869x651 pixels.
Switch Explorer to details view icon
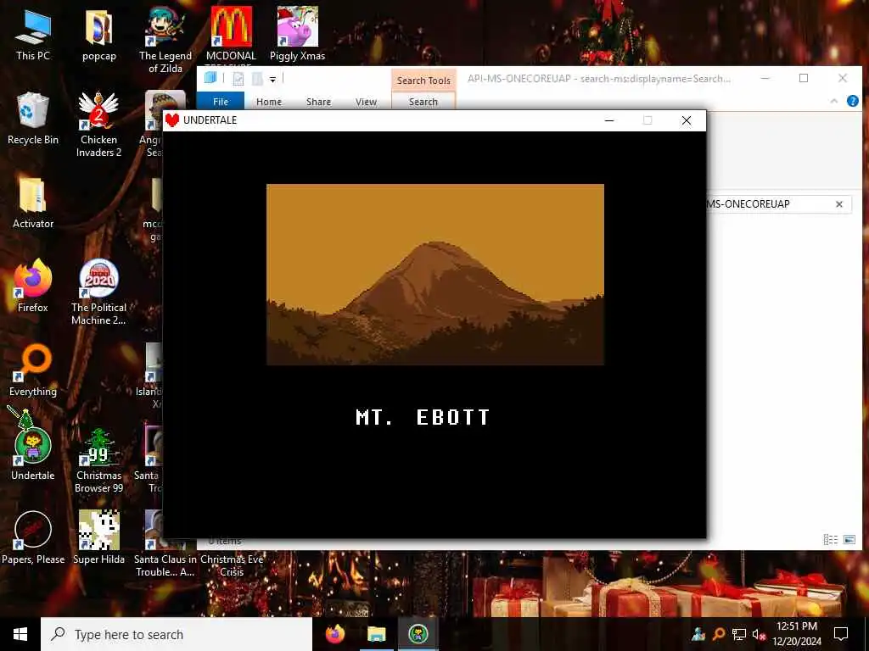[x=830, y=539]
